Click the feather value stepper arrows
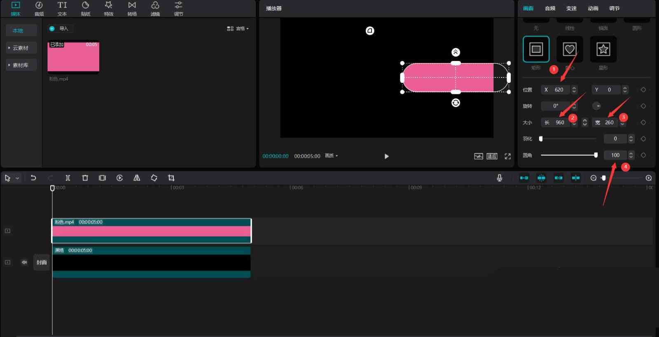 [x=631, y=139]
